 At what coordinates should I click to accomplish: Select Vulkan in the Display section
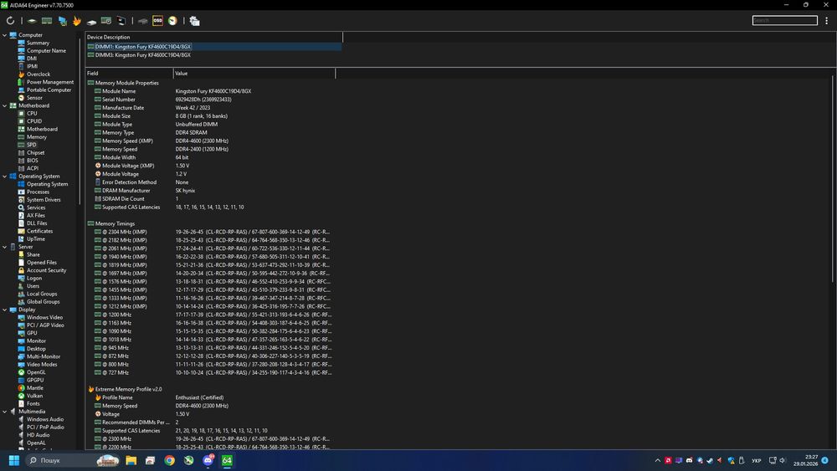[x=34, y=396]
